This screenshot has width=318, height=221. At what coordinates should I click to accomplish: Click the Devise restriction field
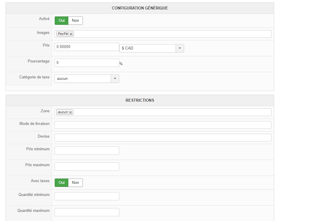click(163, 138)
